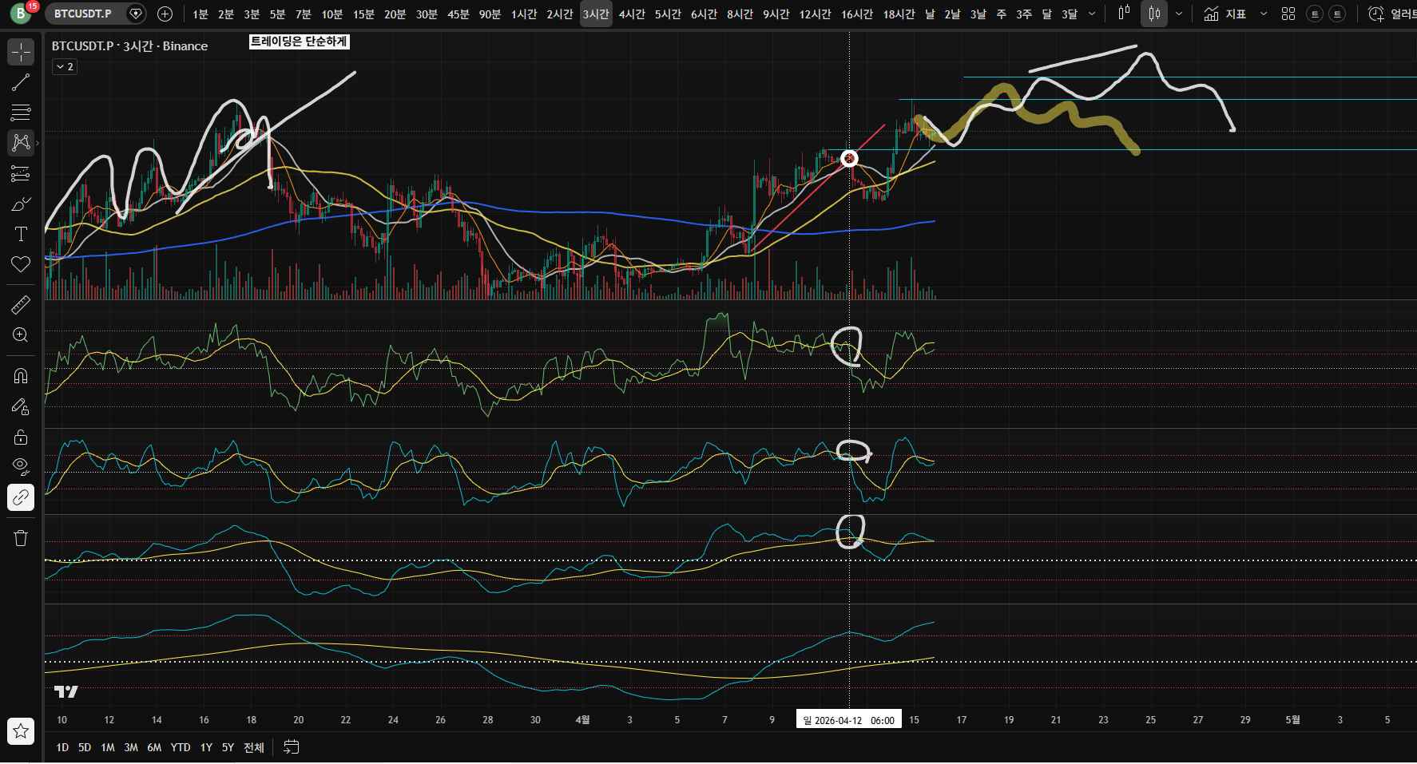Open the dropdown arrow next to 지표
Image resolution: width=1417 pixels, height=764 pixels.
(1263, 14)
